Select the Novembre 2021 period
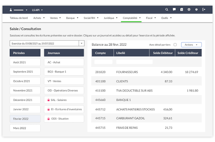Screen dimensions: 215x142 (x=25, y=90)
